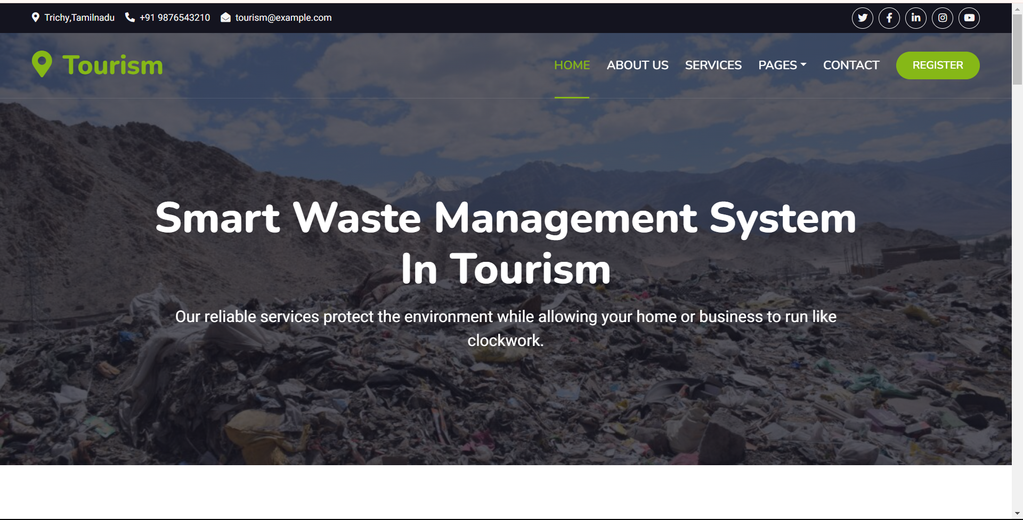Click the scrollbar down arrow
1023x520 pixels.
(x=1017, y=514)
